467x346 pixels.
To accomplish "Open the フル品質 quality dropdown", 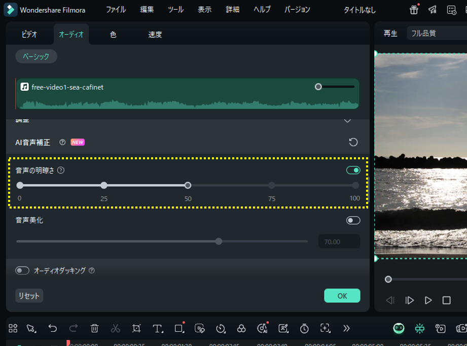I will tap(424, 32).
